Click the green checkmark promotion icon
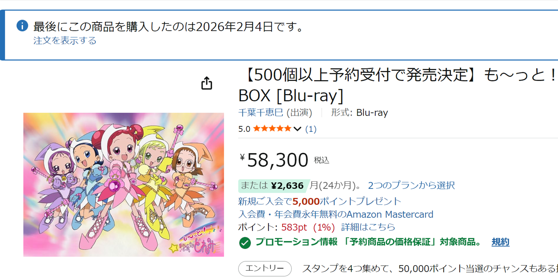Image resolution: width=558 pixels, height=279 pixels. click(245, 243)
